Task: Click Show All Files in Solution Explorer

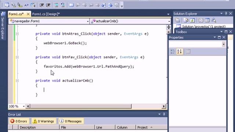Action: [x=186, y=20]
